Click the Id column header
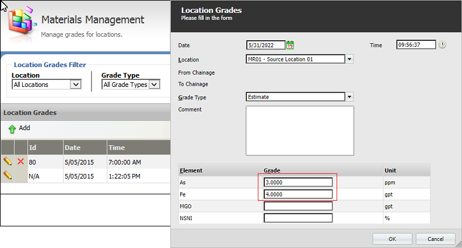 point(45,148)
